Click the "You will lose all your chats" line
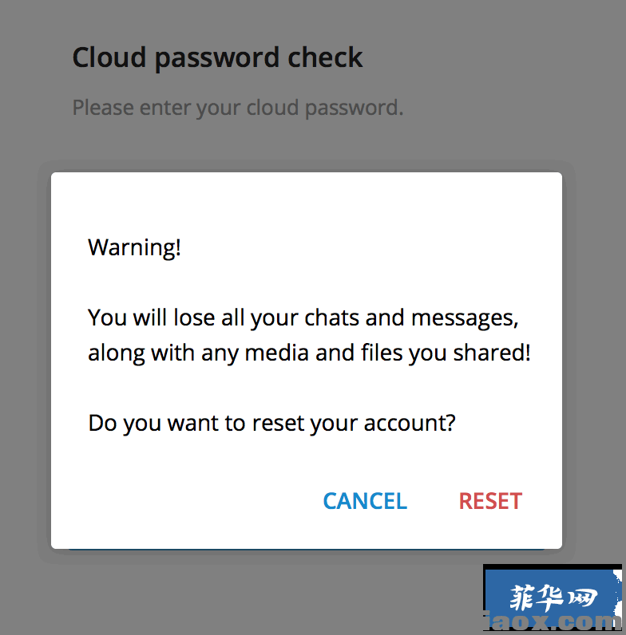Screen dimensions: 626x635 click(303, 318)
